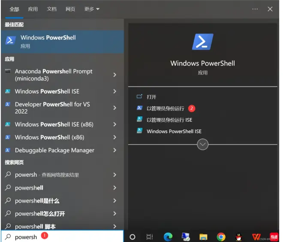Expand the powershell suggestion chevron
Viewport: 283px width, 242px height.
[x=114, y=188]
